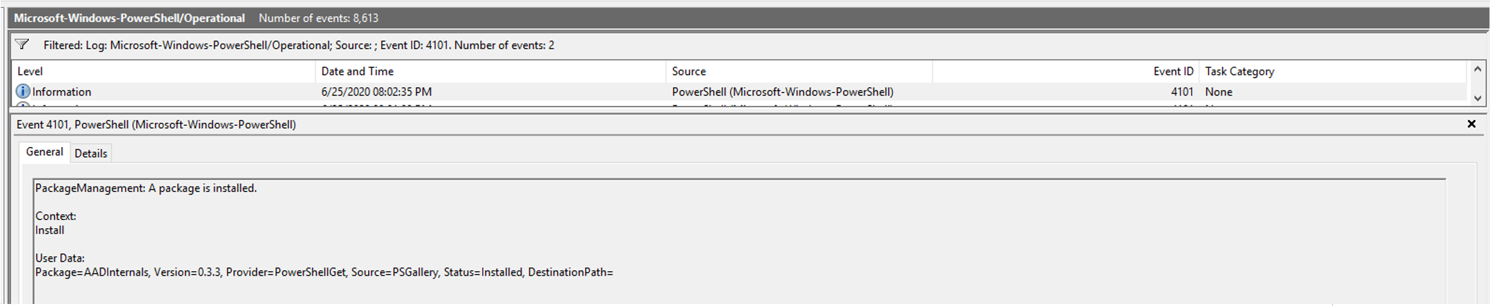This screenshot has width=1490, height=306.
Task: Click the Microsoft-Windows-PowerShell/Operational log title
Action: [x=129, y=18]
